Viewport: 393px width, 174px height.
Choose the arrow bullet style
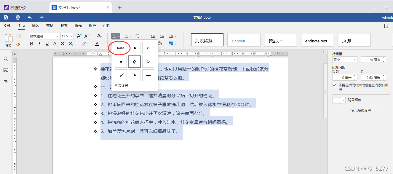coord(148,62)
